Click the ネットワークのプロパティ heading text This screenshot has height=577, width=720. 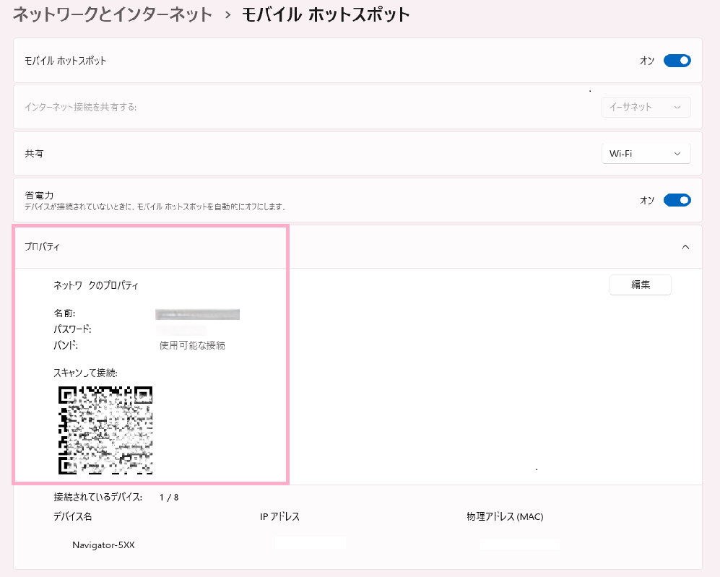[x=95, y=285]
